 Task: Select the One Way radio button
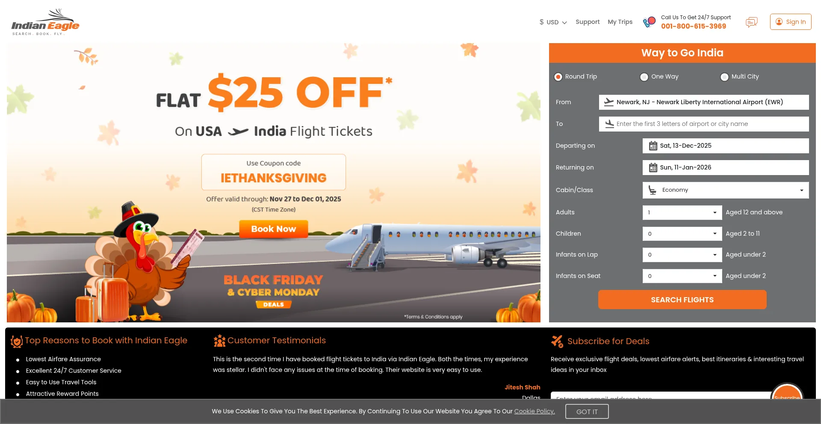click(x=644, y=77)
